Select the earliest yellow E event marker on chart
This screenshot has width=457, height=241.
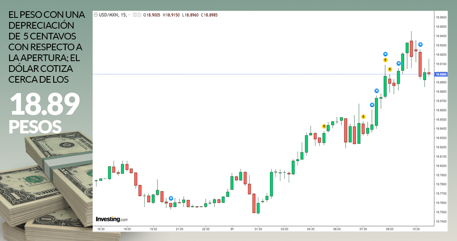pyautogui.click(x=324, y=126)
